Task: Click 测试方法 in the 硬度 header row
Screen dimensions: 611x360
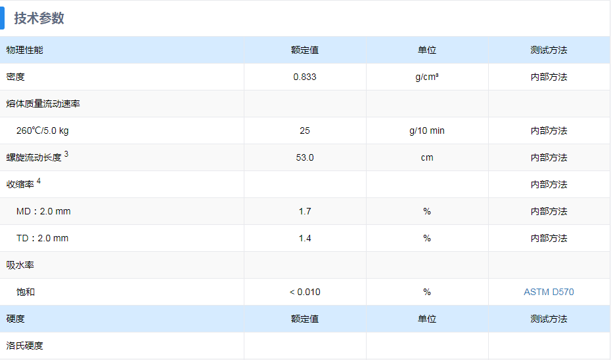Action: [549, 319]
